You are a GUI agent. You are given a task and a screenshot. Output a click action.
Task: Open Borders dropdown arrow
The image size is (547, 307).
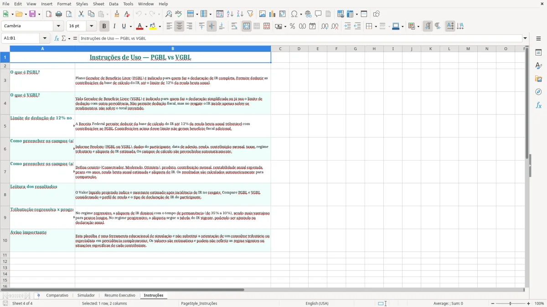376,26
